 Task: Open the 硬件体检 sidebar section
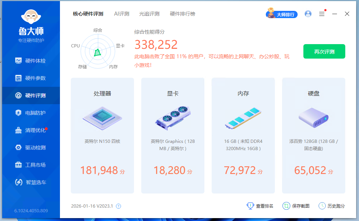coord(31,61)
